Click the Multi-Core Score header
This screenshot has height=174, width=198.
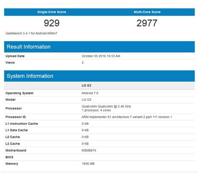tap(147, 12)
